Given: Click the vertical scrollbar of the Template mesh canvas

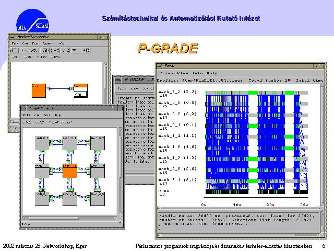Looking at the screenshot, I should tap(120, 171).
